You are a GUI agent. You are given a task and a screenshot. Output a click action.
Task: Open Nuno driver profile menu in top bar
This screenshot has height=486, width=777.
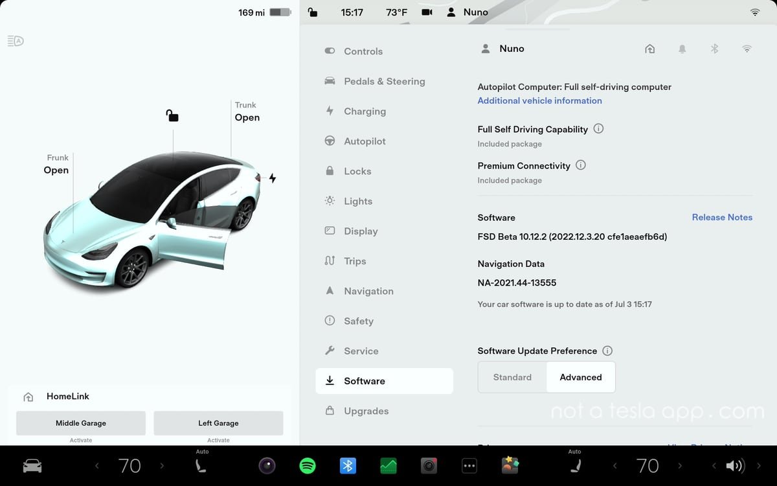(468, 12)
